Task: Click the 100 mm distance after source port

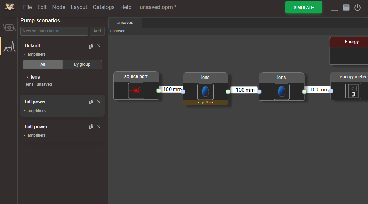Action: [x=172, y=90]
